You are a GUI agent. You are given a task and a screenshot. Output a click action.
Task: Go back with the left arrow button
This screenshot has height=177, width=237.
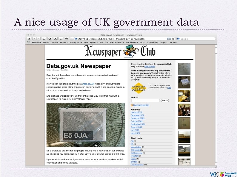coord(35,39)
